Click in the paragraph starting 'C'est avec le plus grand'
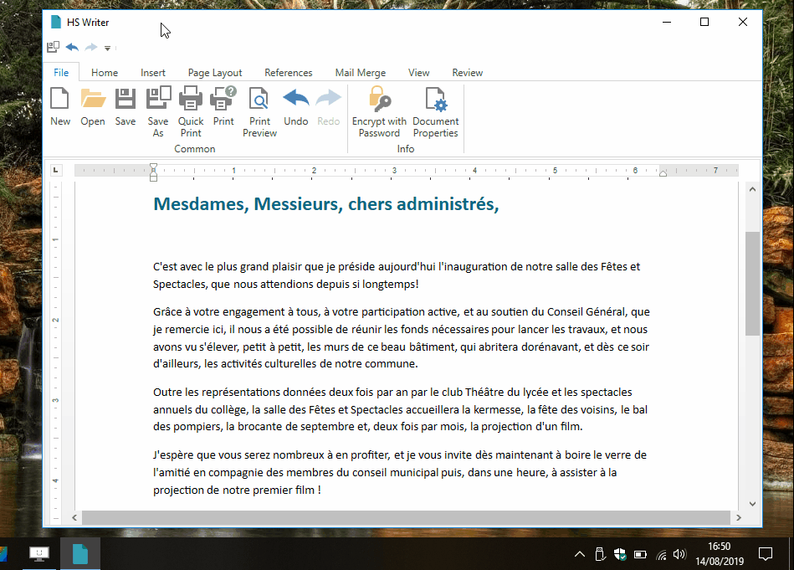 (397, 275)
